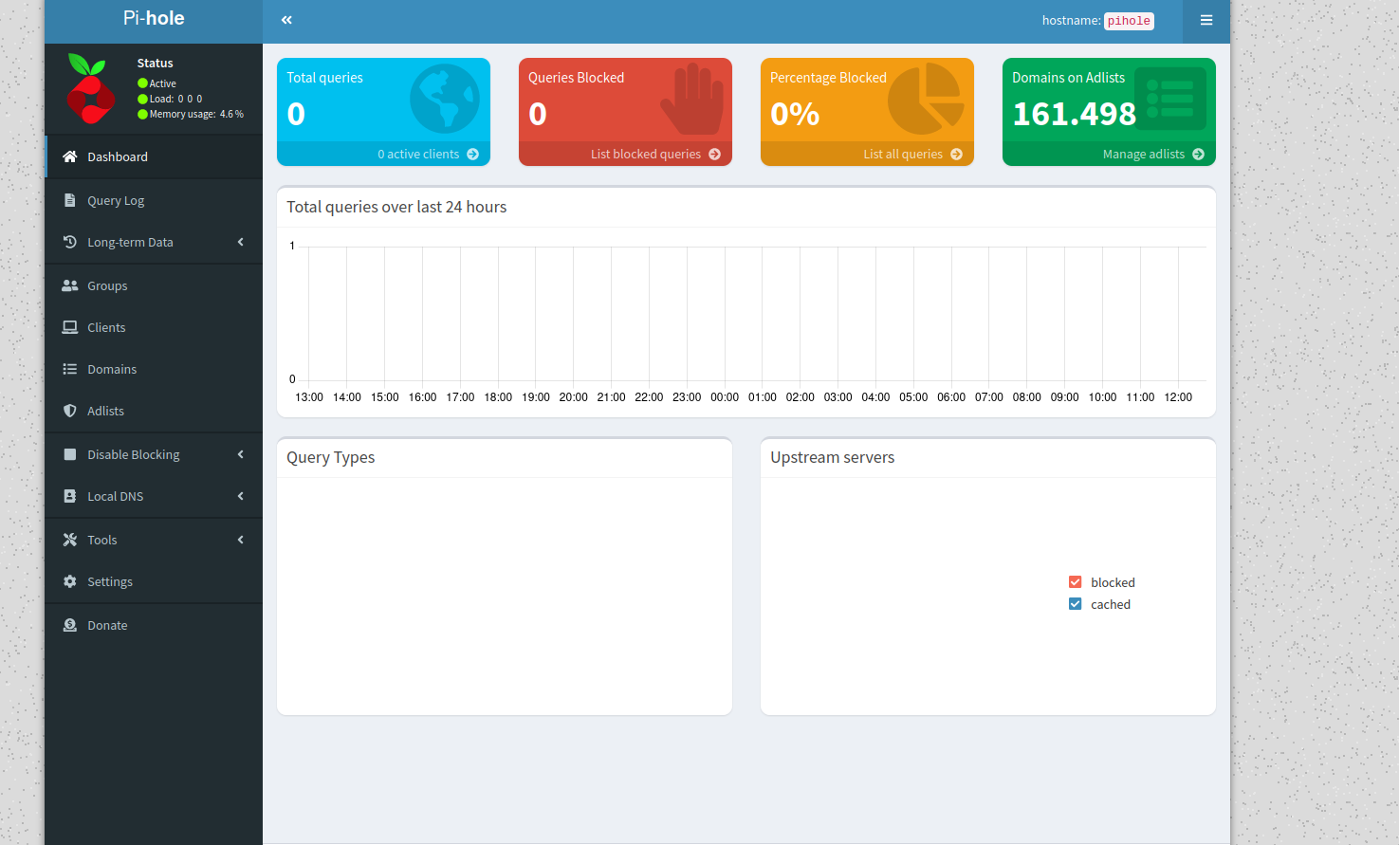Click the pihole hostname badge

(1128, 21)
